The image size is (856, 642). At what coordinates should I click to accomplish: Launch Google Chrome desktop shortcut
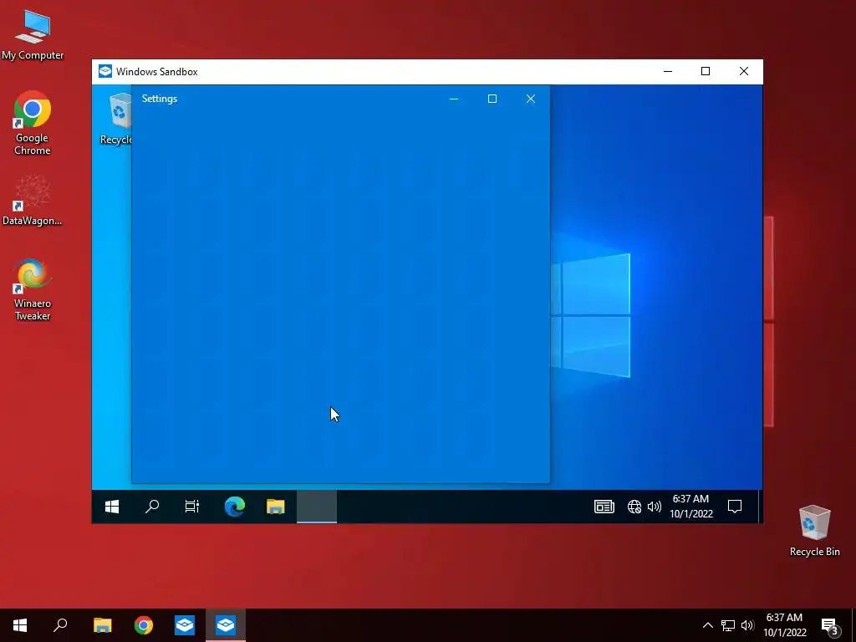pos(33,123)
